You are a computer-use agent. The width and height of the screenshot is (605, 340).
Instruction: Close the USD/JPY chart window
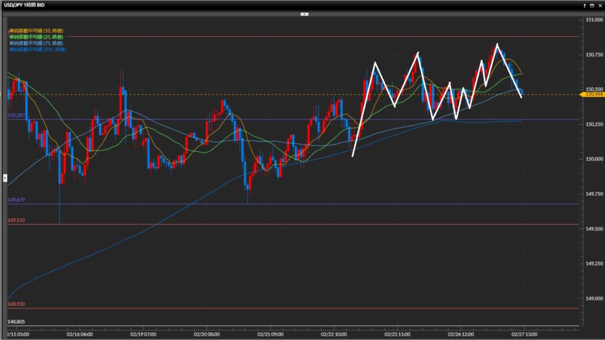click(600, 5)
